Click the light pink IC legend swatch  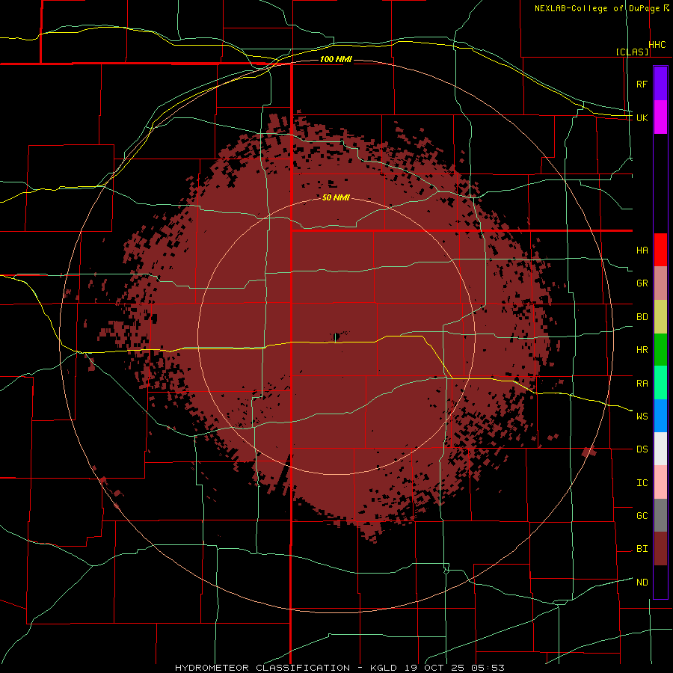click(x=660, y=482)
